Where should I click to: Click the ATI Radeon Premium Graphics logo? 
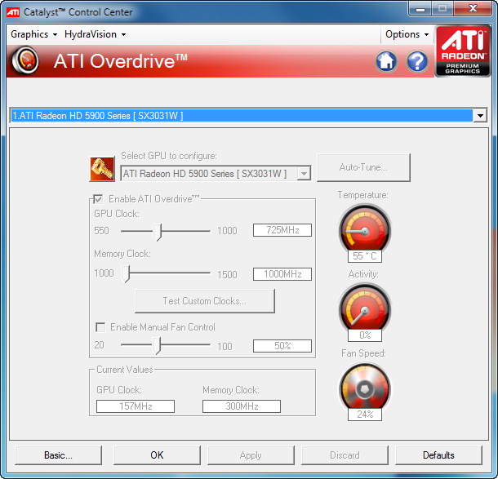(x=462, y=51)
